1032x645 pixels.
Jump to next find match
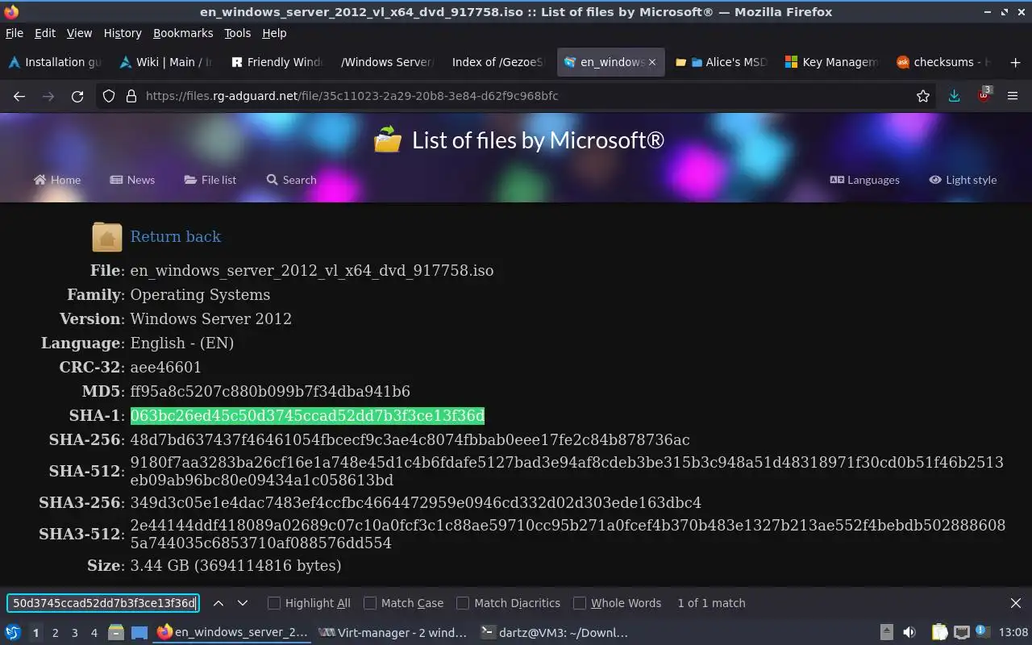[x=243, y=603]
